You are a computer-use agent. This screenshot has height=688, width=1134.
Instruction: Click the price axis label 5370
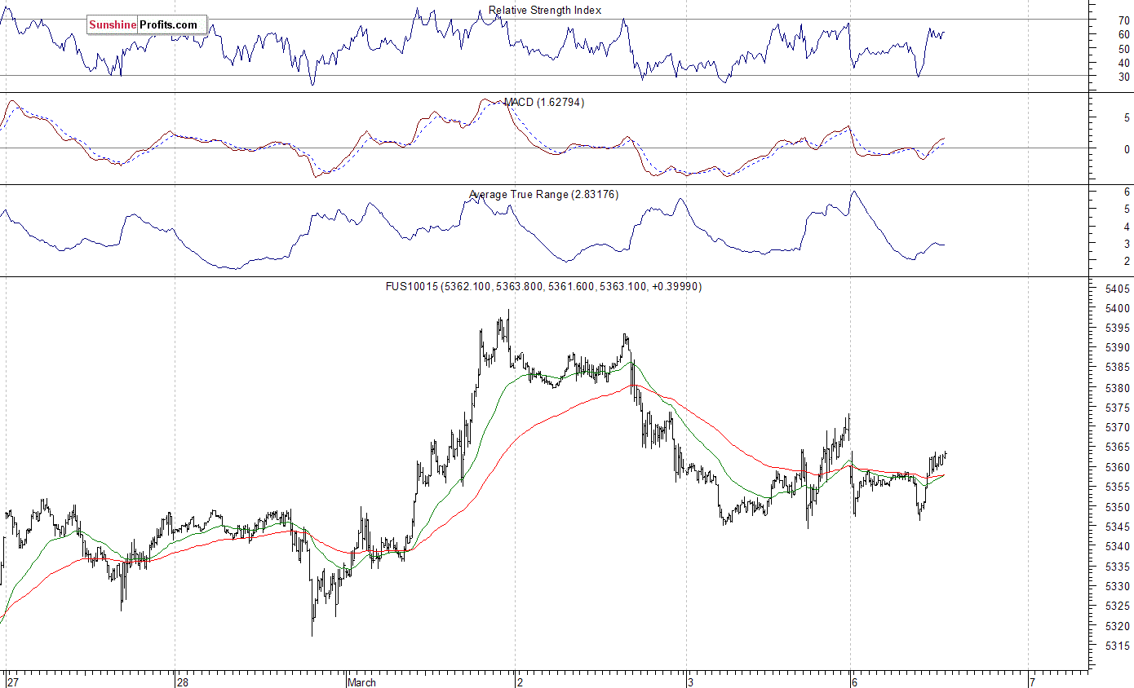click(1118, 428)
